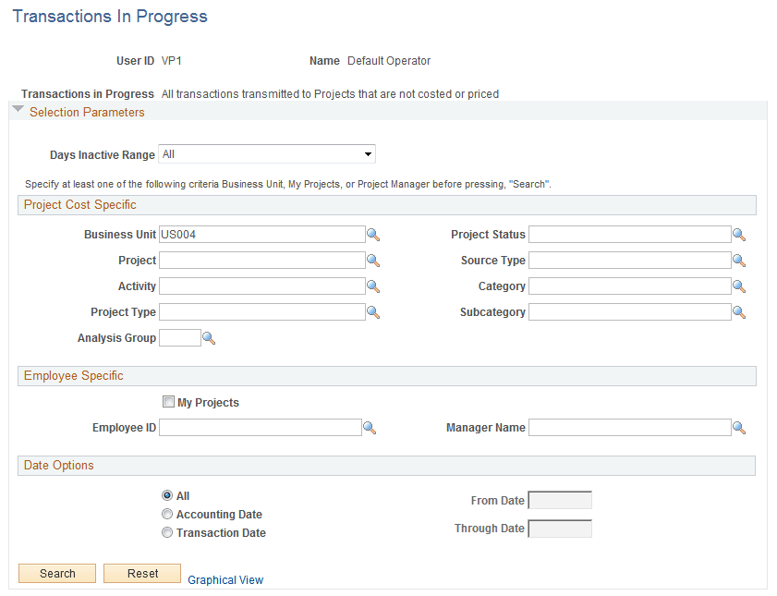Select the Transaction Date radio button
This screenshot has width=777, height=596.
(167, 532)
